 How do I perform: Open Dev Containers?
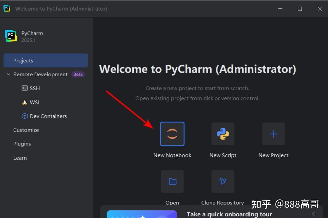point(47,116)
